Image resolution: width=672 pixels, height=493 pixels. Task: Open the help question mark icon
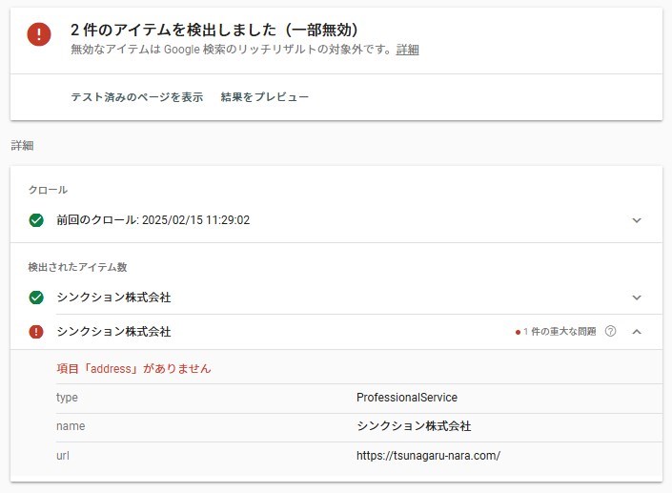pos(611,332)
